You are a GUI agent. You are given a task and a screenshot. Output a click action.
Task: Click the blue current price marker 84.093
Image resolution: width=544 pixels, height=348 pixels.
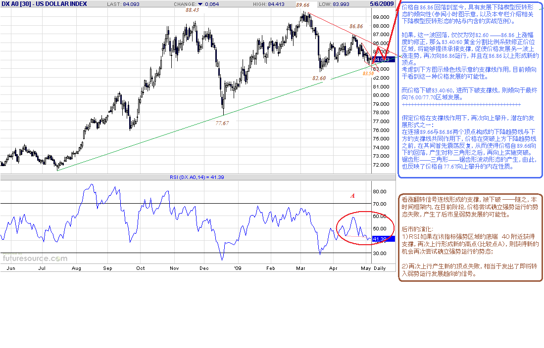coord(383,60)
